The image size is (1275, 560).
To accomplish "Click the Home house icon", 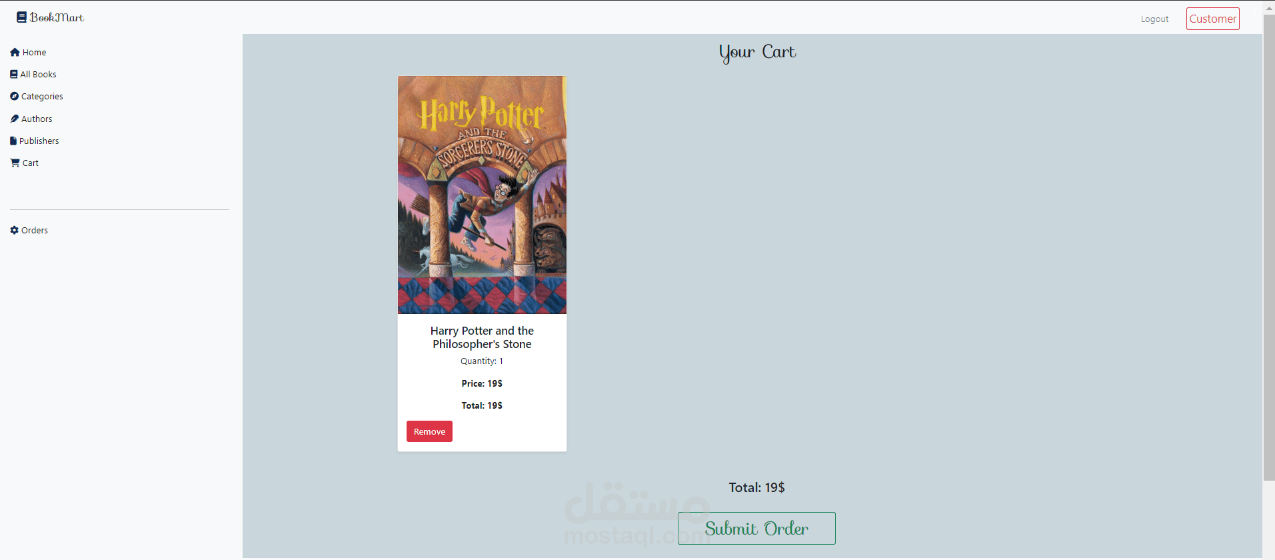I will click(15, 52).
